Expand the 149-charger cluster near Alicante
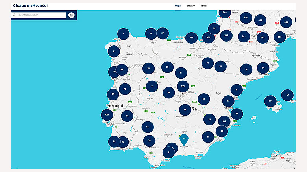Viewport: 307px width, 172px height. tap(224, 121)
